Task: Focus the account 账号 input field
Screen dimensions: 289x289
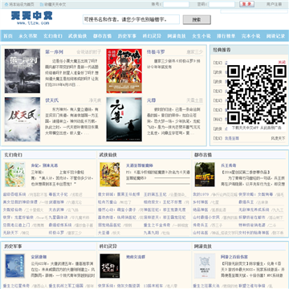Action: 176,4
